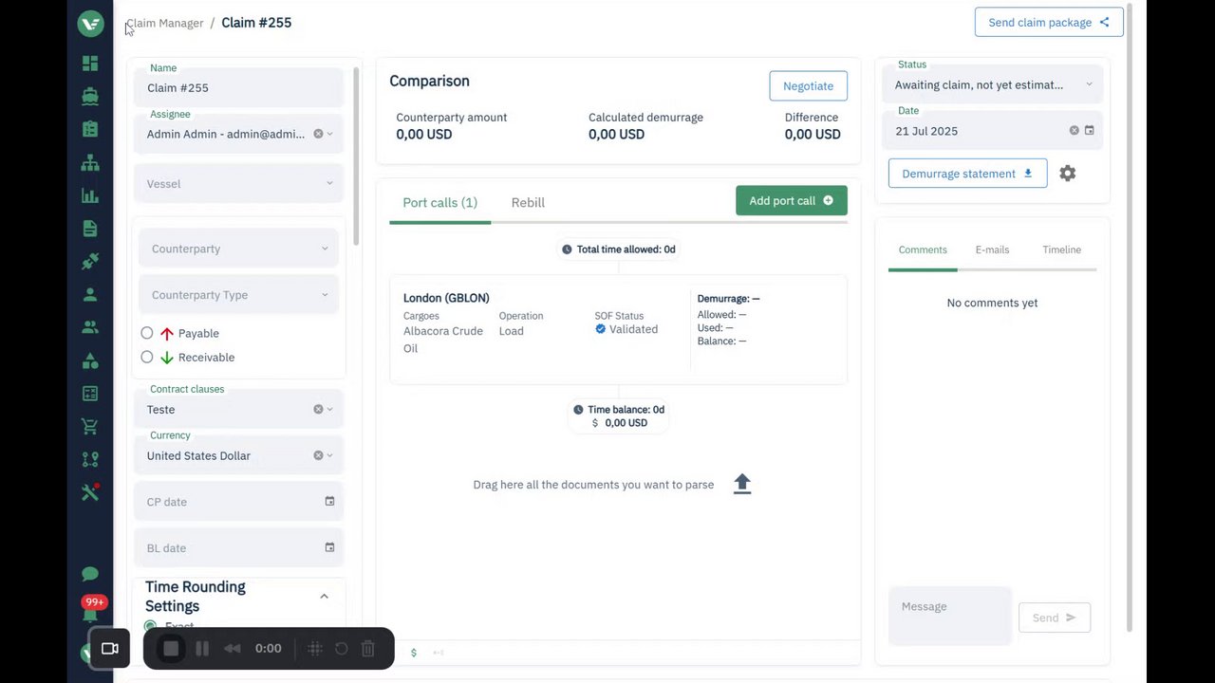Open the Timeline tab
1215x683 pixels.
point(1061,249)
